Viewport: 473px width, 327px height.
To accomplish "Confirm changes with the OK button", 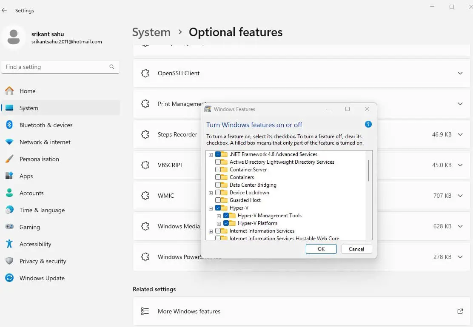I will pyautogui.click(x=321, y=249).
